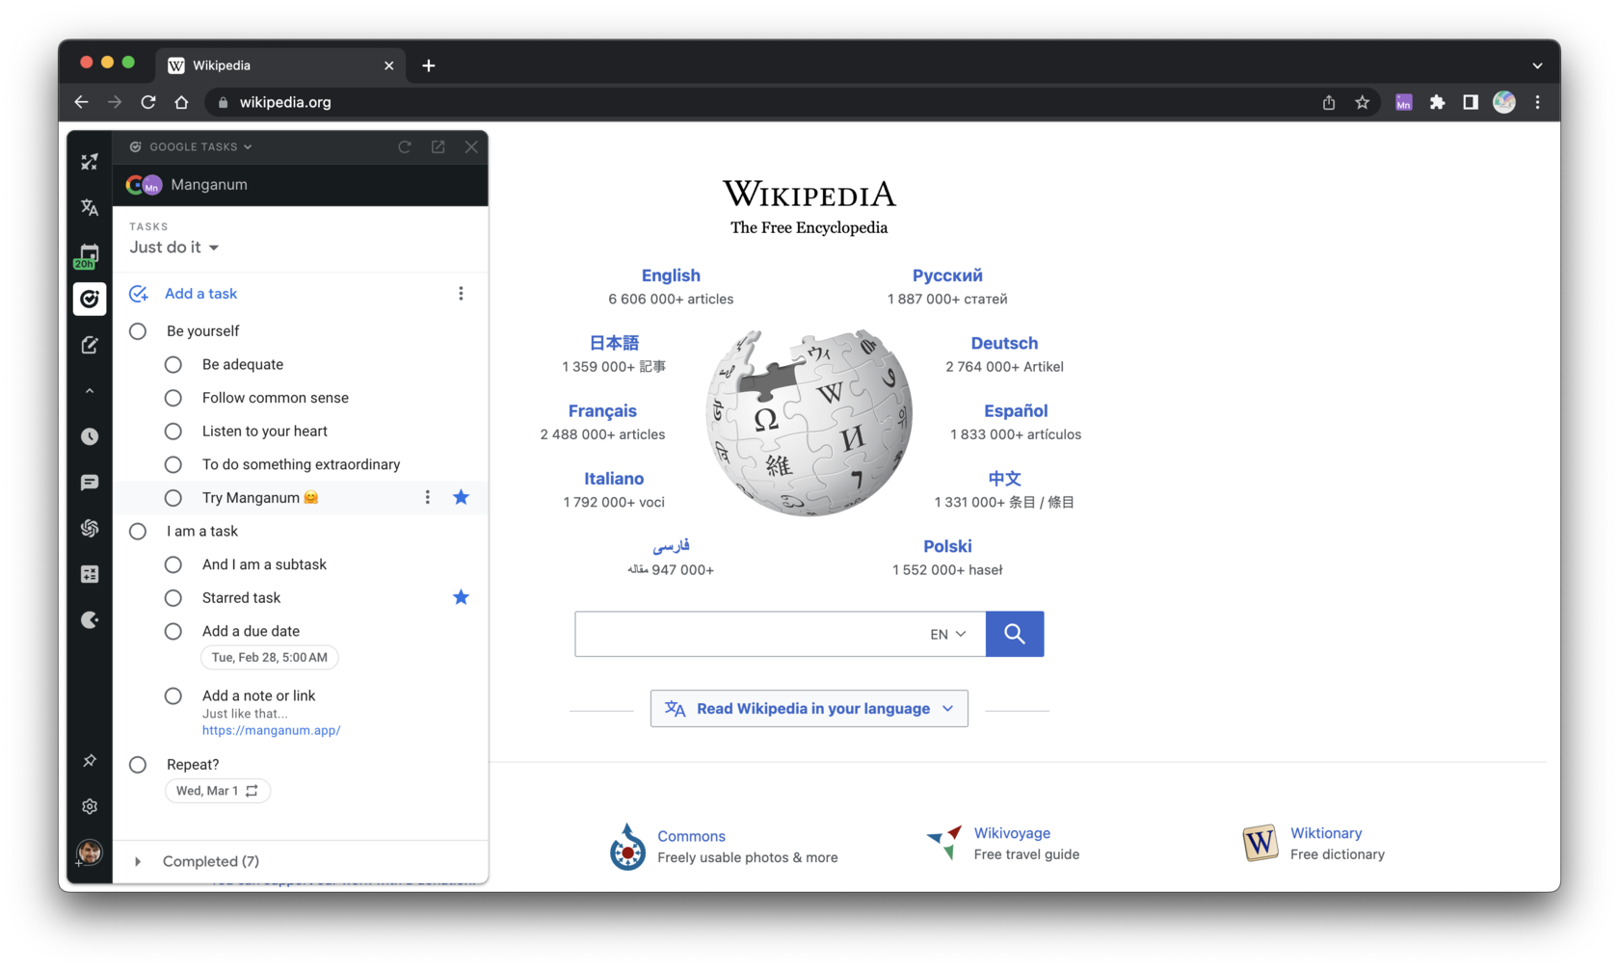Complete the Starred task item

coord(173,597)
